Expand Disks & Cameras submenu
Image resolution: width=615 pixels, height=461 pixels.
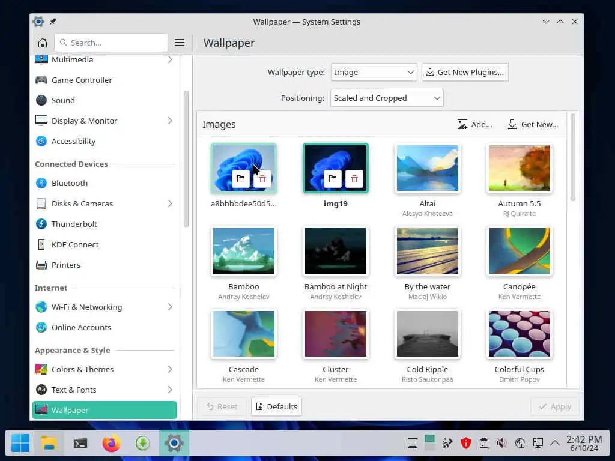tap(170, 203)
